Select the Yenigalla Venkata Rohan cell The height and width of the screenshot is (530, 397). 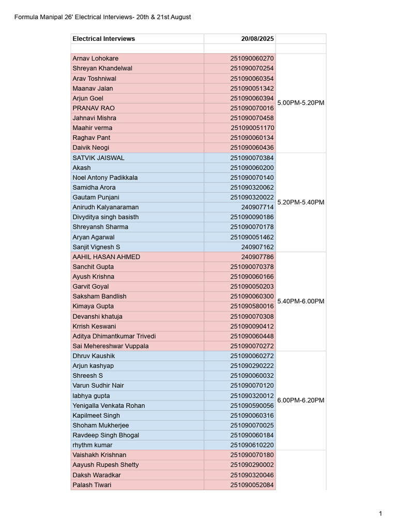(x=137, y=406)
